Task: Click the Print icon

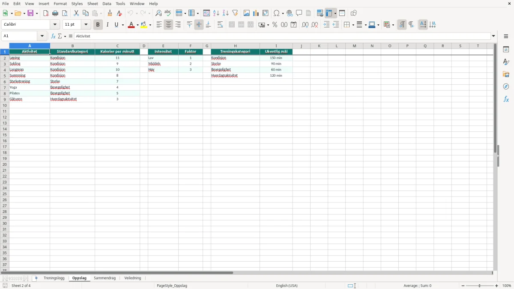Action: [55, 13]
